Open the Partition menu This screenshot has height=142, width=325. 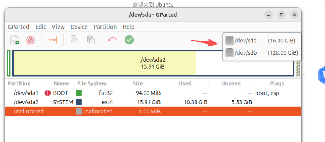(105, 27)
